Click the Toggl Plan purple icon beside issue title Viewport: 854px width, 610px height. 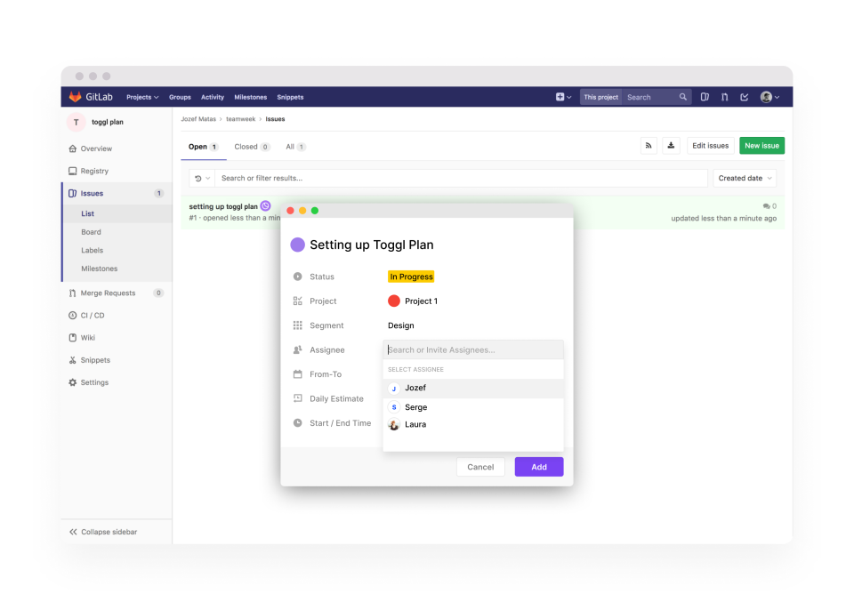(265, 206)
